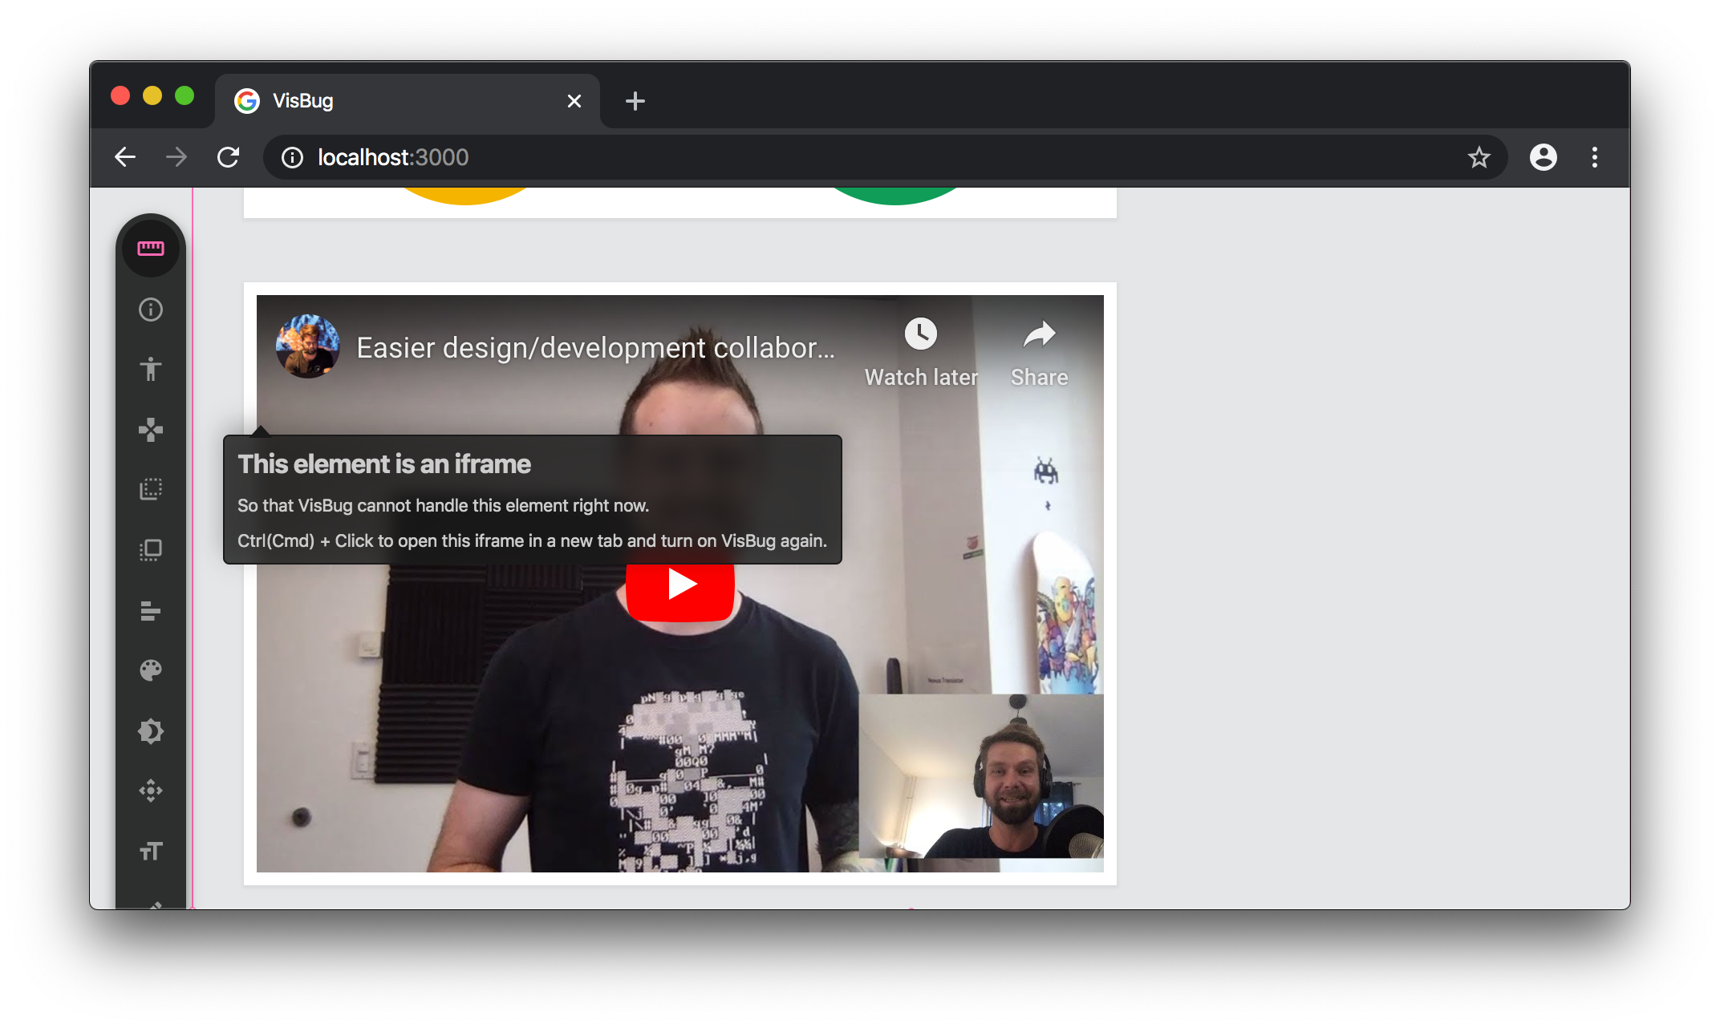Open site information in address bar
This screenshot has height=1028, width=1720.
[x=291, y=157]
